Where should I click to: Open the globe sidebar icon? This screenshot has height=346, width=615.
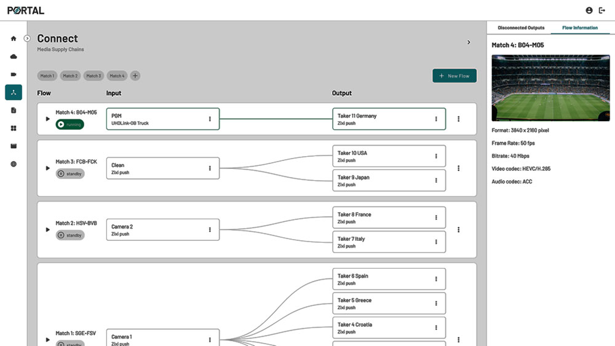click(14, 164)
